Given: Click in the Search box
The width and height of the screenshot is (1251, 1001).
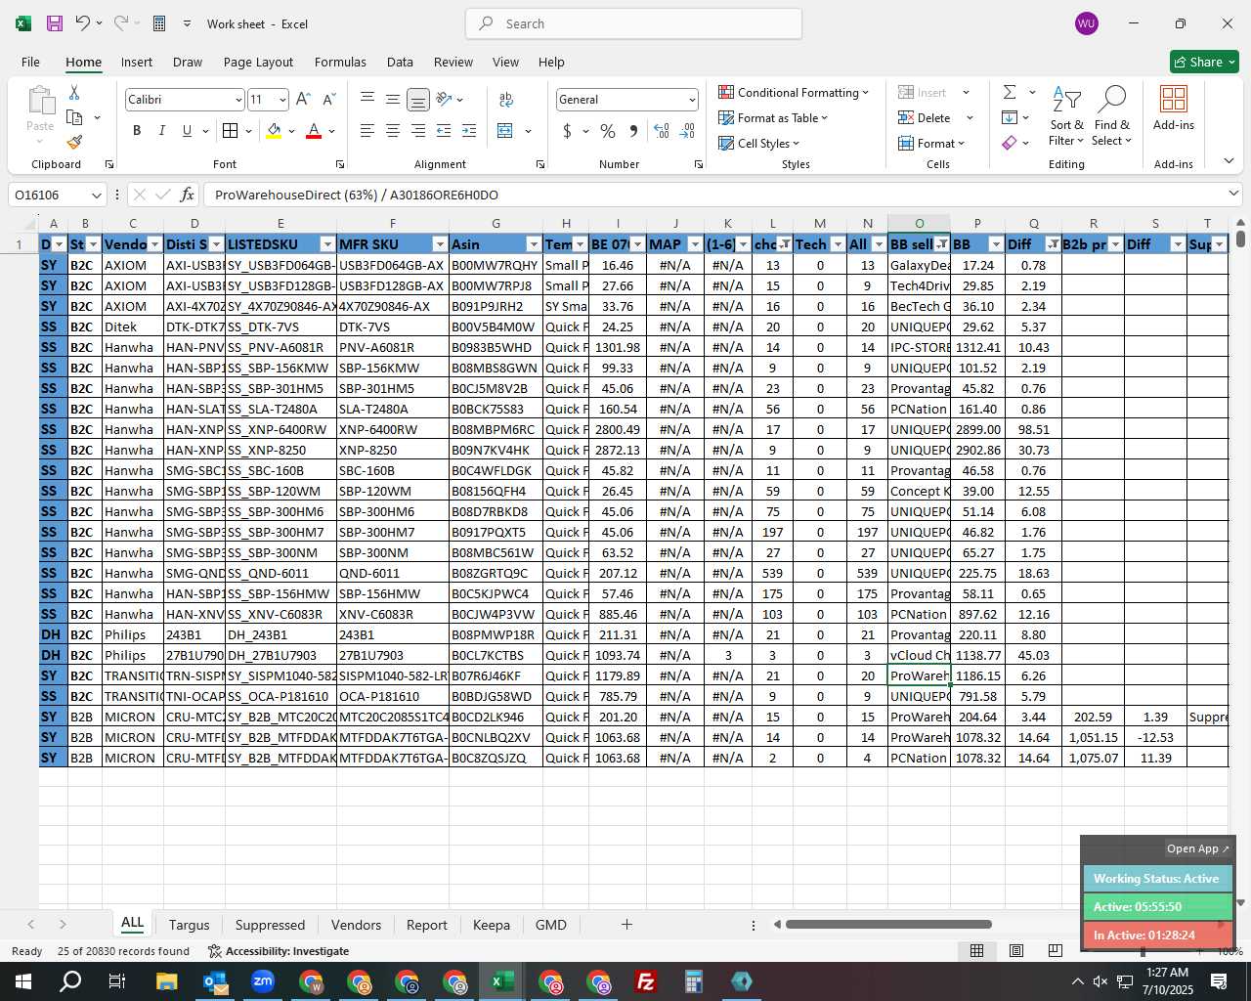Looking at the screenshot, I should [633, 23].
